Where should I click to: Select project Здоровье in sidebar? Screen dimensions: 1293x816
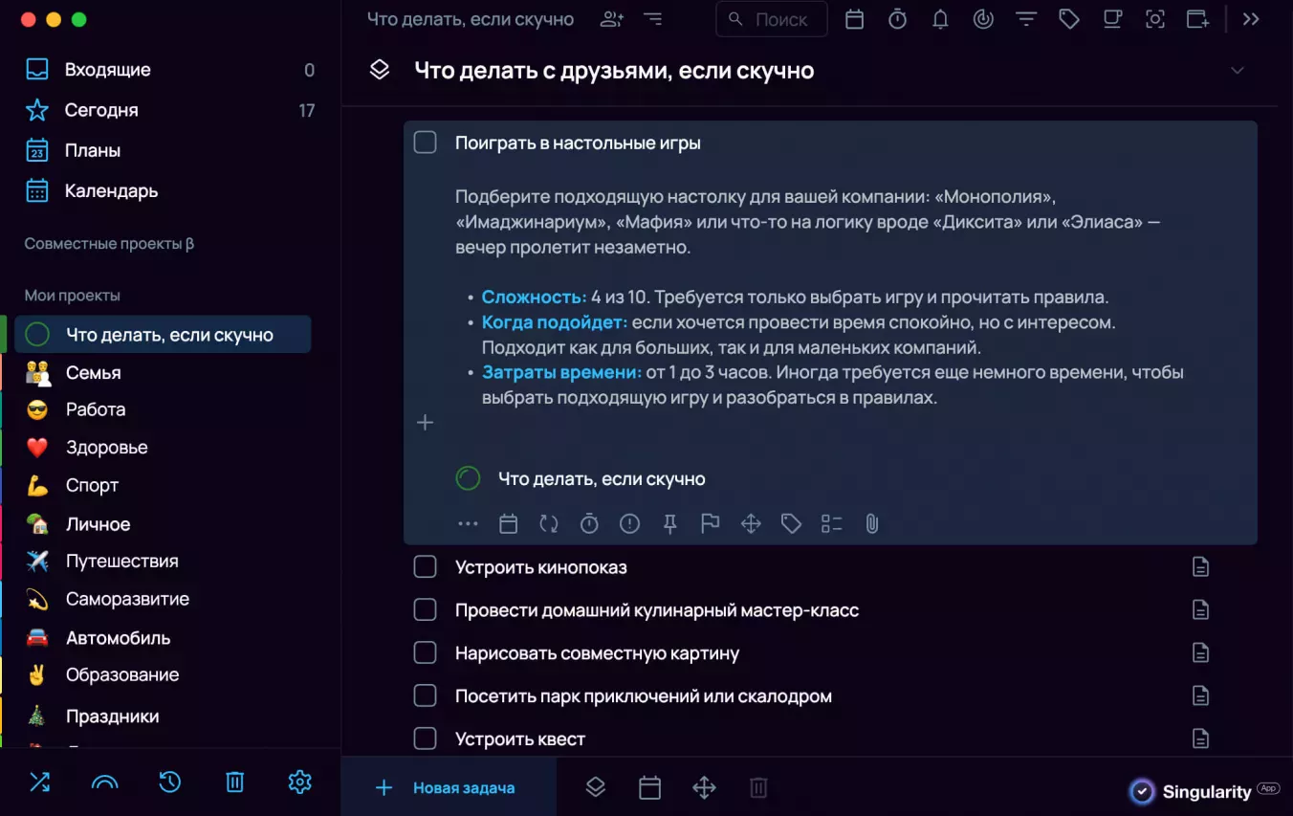[x=163, y=448]
